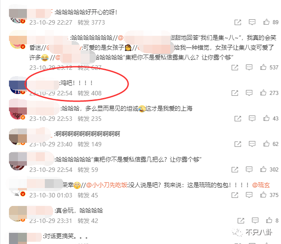View 转发 149 reposts of 23:40 comment
Screen dimensions: 281x244
90,144
